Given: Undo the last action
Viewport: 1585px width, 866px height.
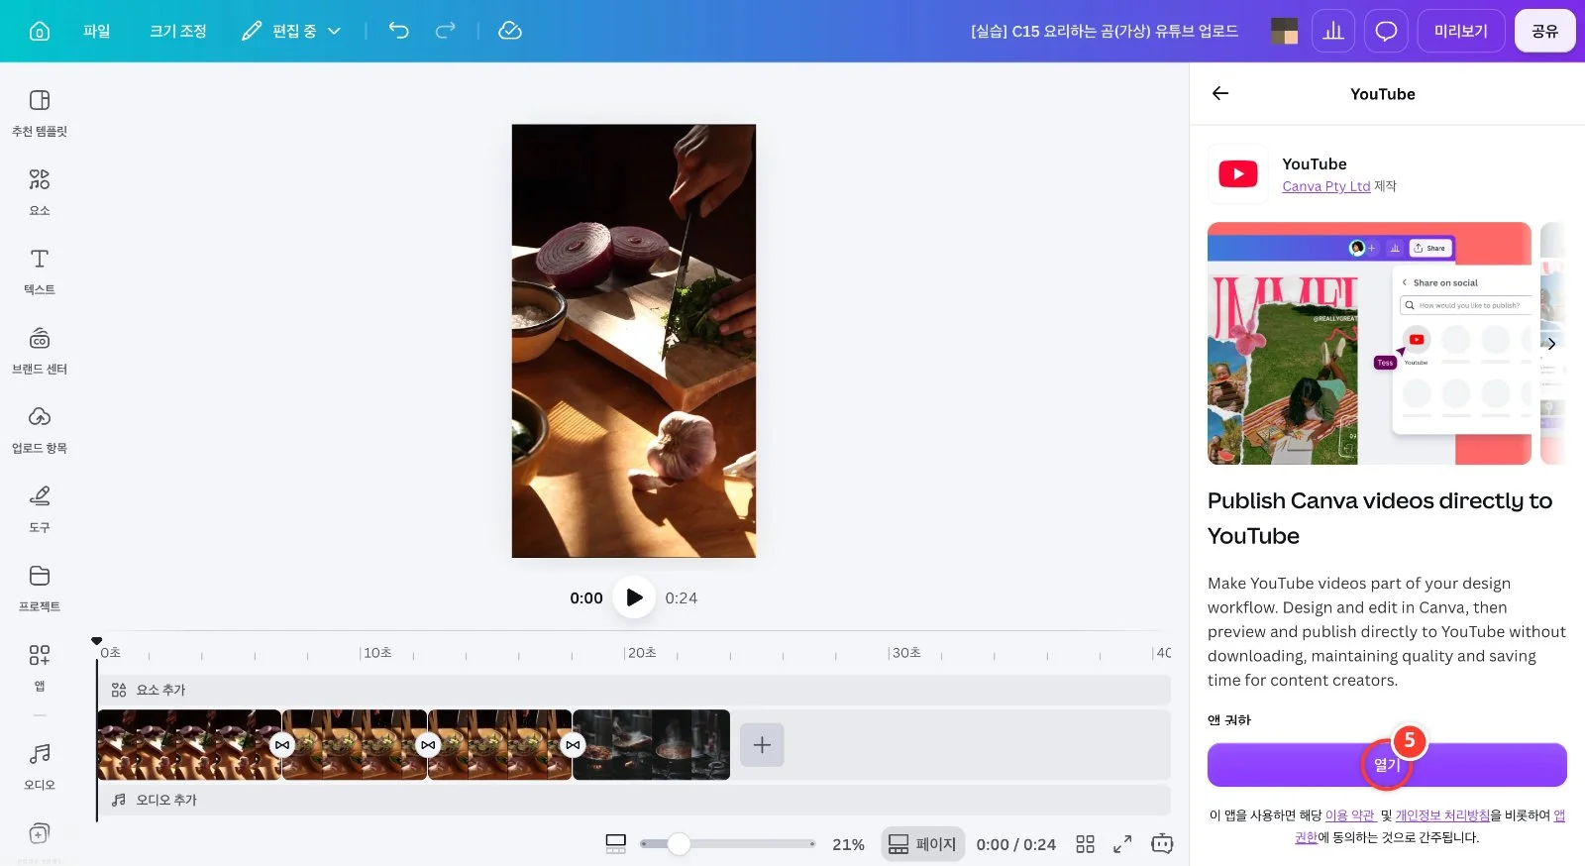Looking at the screenshot, I should pyautogui.click(x=398, y=31).
